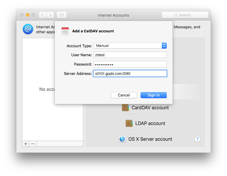
Task: Open the Account Type dropdown
Action: [130, 45]
